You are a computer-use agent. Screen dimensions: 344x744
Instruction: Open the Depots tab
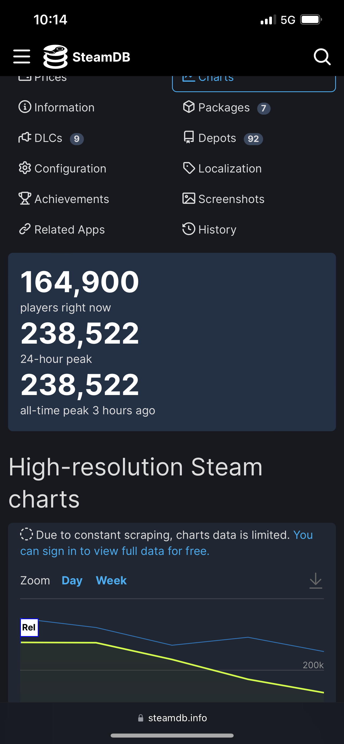(217, 138)
